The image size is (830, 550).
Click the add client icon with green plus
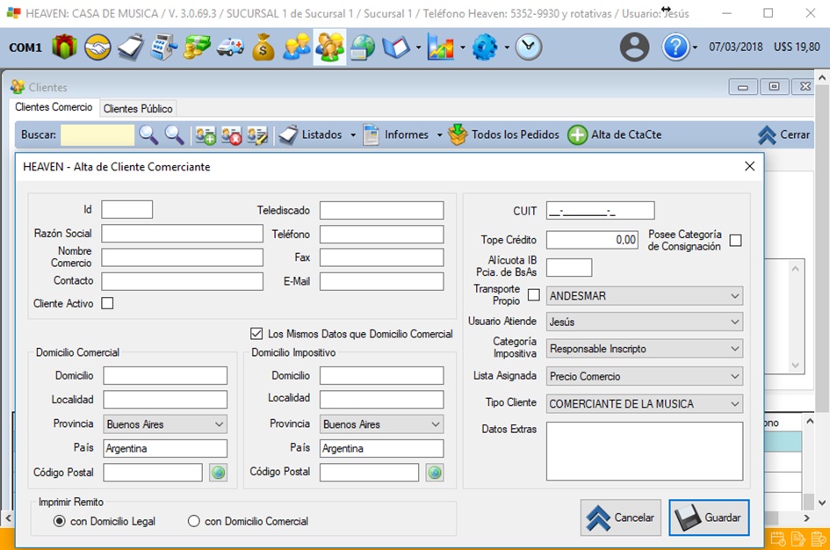(x=206, y=135)
